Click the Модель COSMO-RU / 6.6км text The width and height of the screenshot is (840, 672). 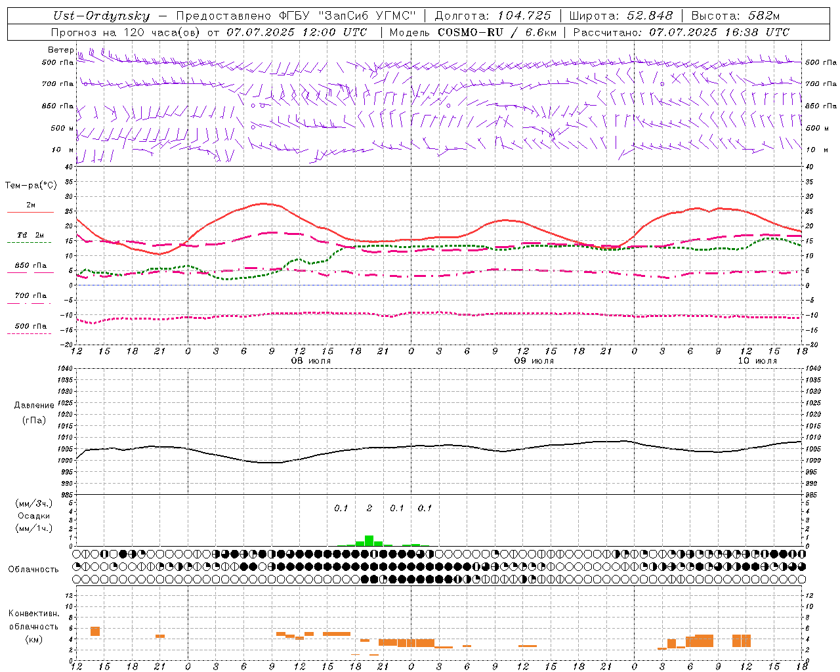click(x=473, y=32)
